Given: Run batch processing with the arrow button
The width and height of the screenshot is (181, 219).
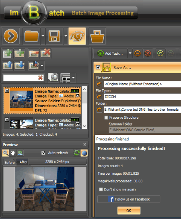Looking at the screenshot, I should click(x=11, y=36).
